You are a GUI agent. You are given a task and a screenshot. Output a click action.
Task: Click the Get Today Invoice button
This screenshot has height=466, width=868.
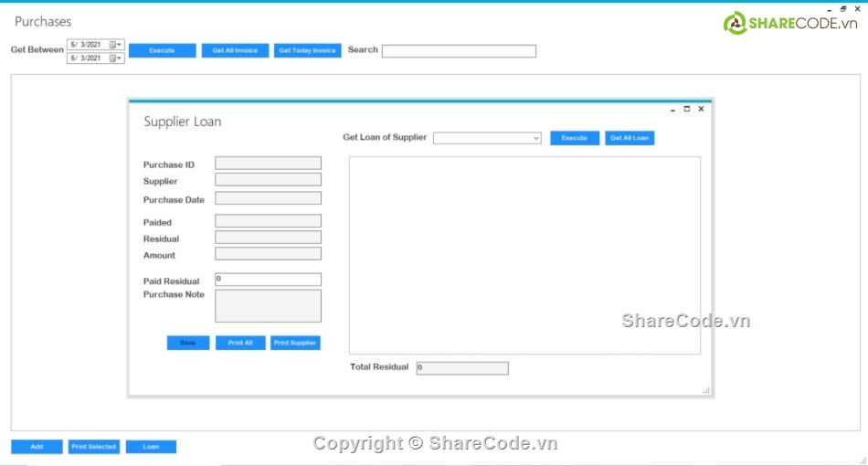pos(307,50)
